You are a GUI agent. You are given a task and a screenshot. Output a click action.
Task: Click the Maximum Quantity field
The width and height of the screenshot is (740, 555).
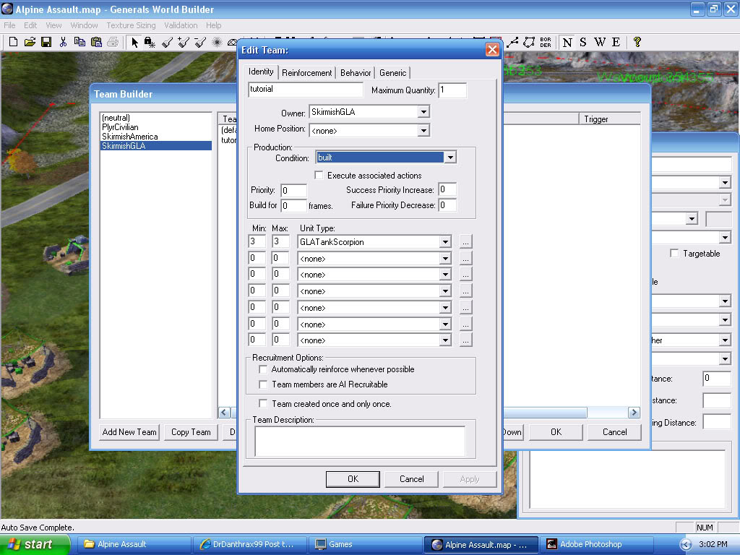tap(452, 90)
